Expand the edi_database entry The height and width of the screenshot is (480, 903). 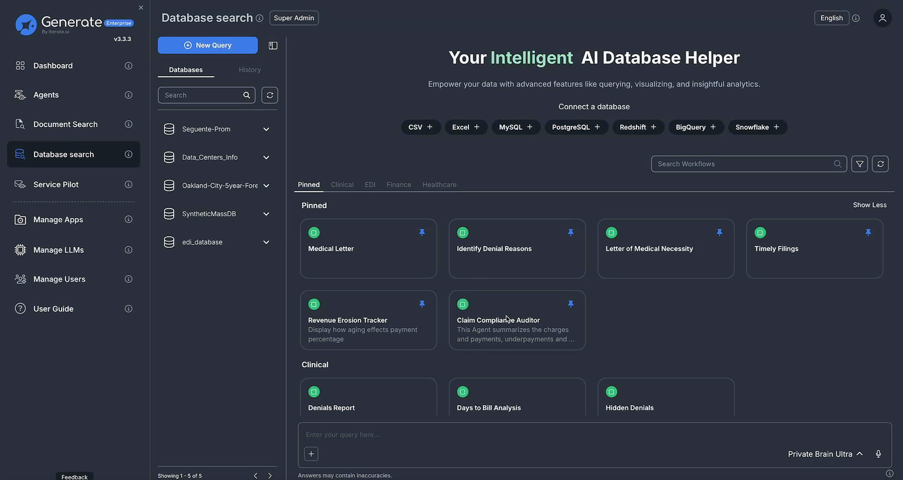[266, 242]
